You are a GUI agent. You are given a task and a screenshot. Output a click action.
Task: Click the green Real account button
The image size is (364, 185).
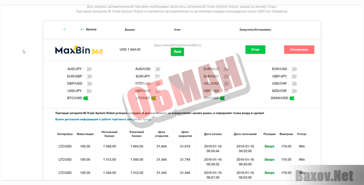177,52
